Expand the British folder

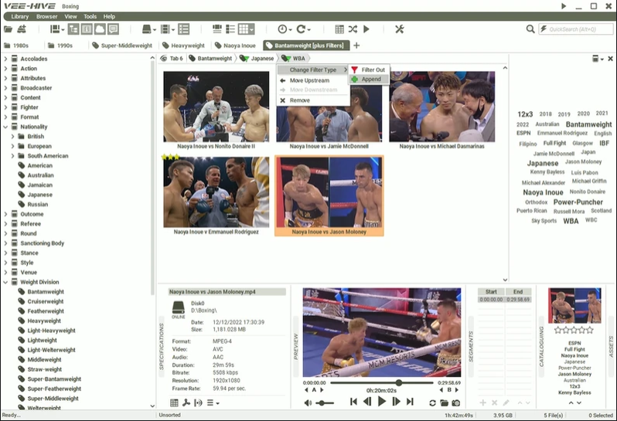(12, 137)
